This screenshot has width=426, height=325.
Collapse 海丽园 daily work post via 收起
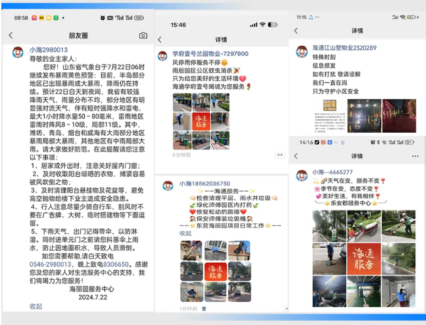click(185, 233)
